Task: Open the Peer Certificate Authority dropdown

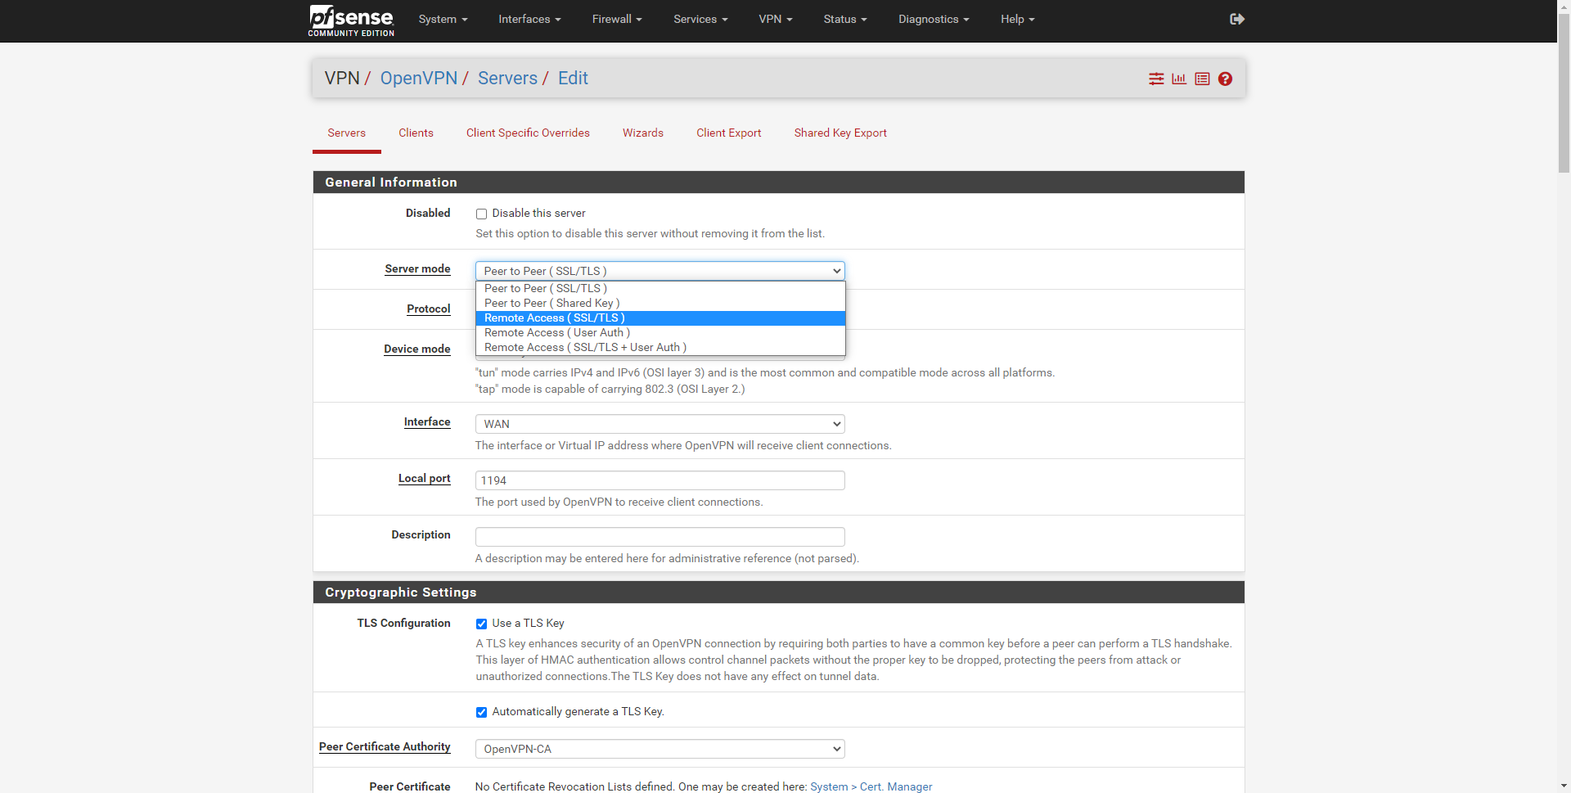Action: [659, 749]
